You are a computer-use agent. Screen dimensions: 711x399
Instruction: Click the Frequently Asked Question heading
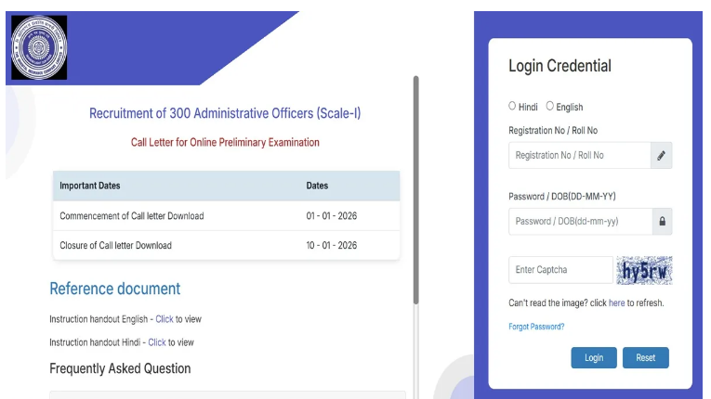click(x=120, y=368)
